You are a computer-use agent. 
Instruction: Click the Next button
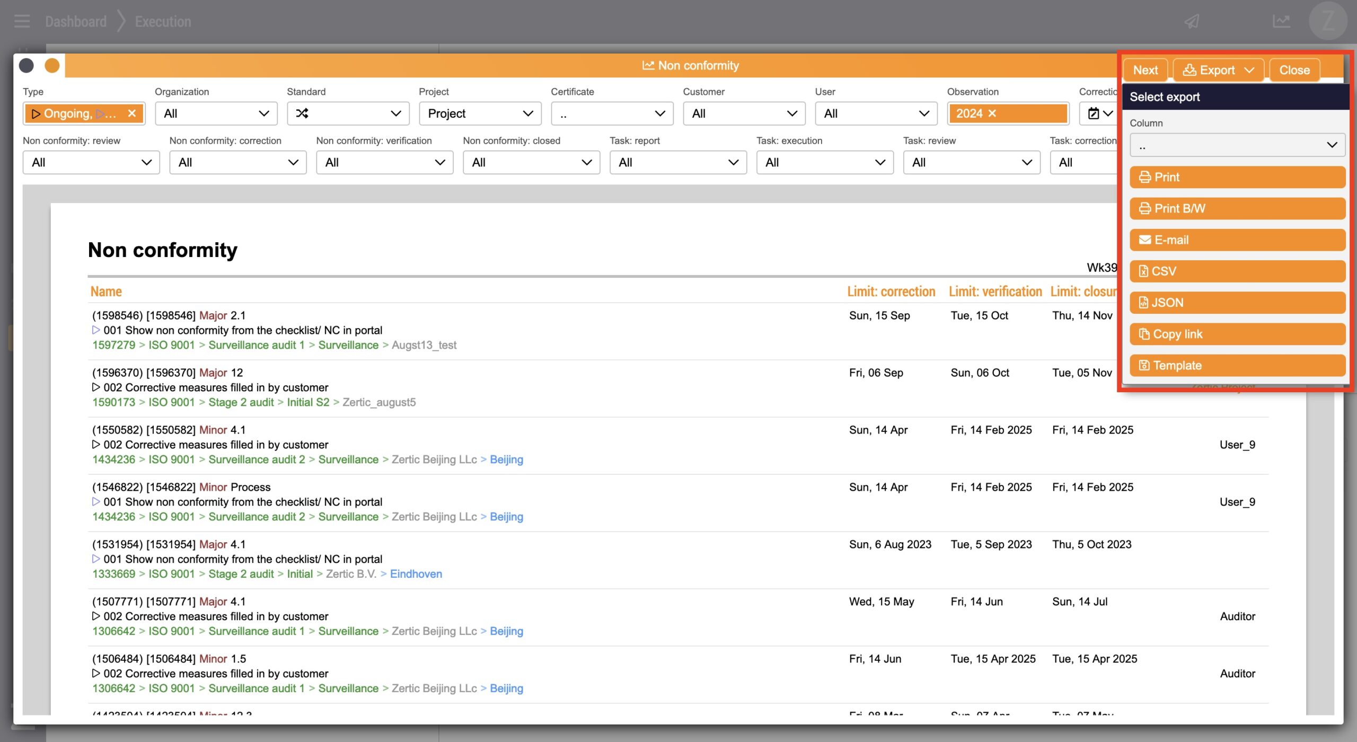tap(1145, 70)
